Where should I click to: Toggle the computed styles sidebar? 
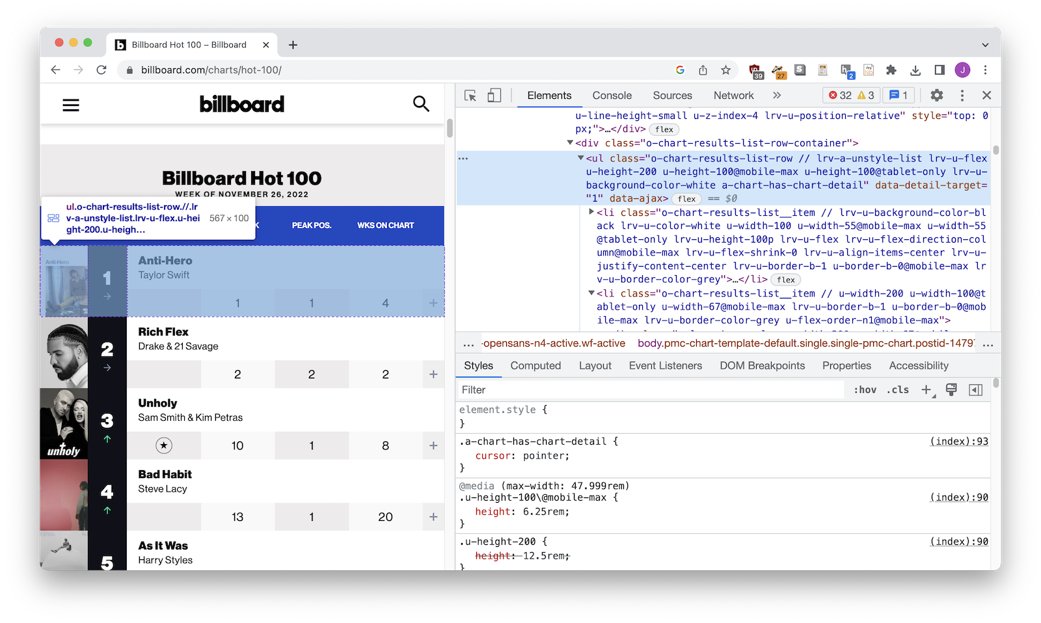975,390
